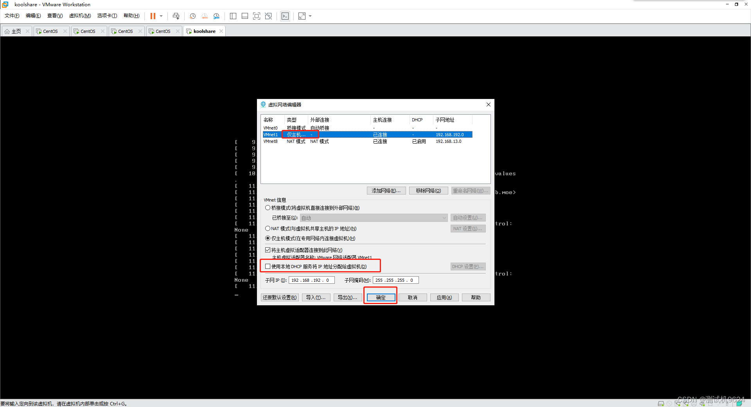Toggle the thumbnail bar view icon
Image resolution: width=751 pixels, height=407 pixels.
click(245, 16)
